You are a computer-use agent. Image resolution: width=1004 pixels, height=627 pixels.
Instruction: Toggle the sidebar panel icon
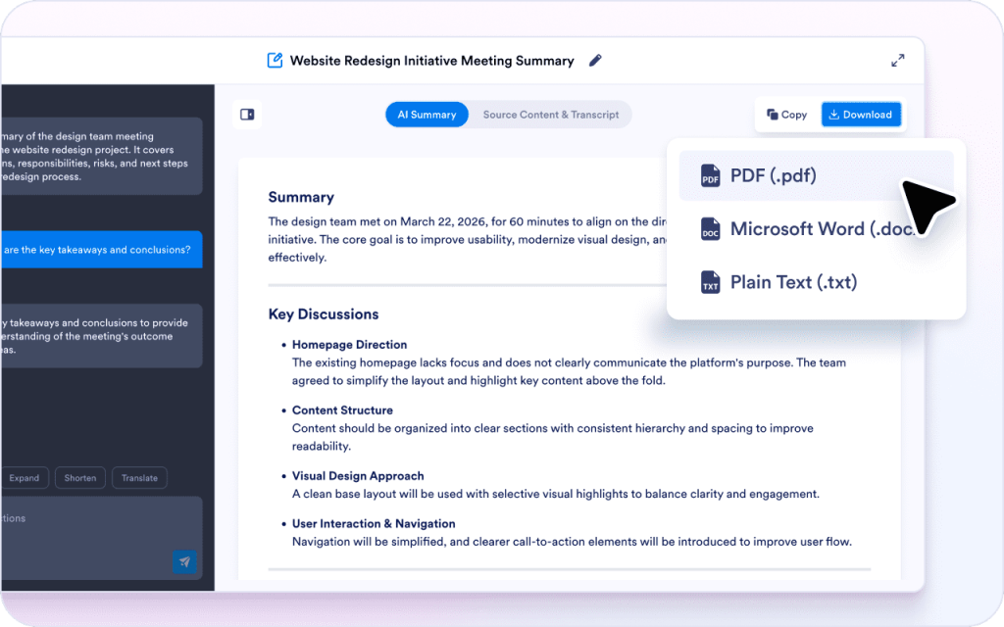[246, 114]
